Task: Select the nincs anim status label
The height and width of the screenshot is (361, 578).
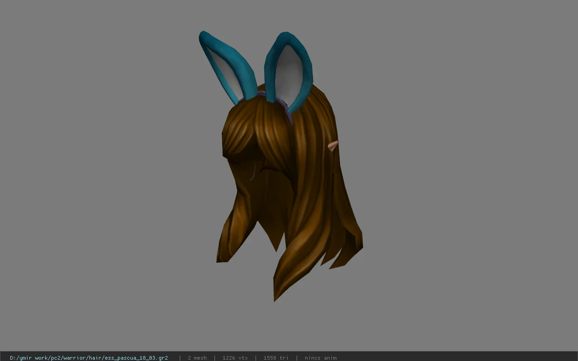Action: [321, 358]
